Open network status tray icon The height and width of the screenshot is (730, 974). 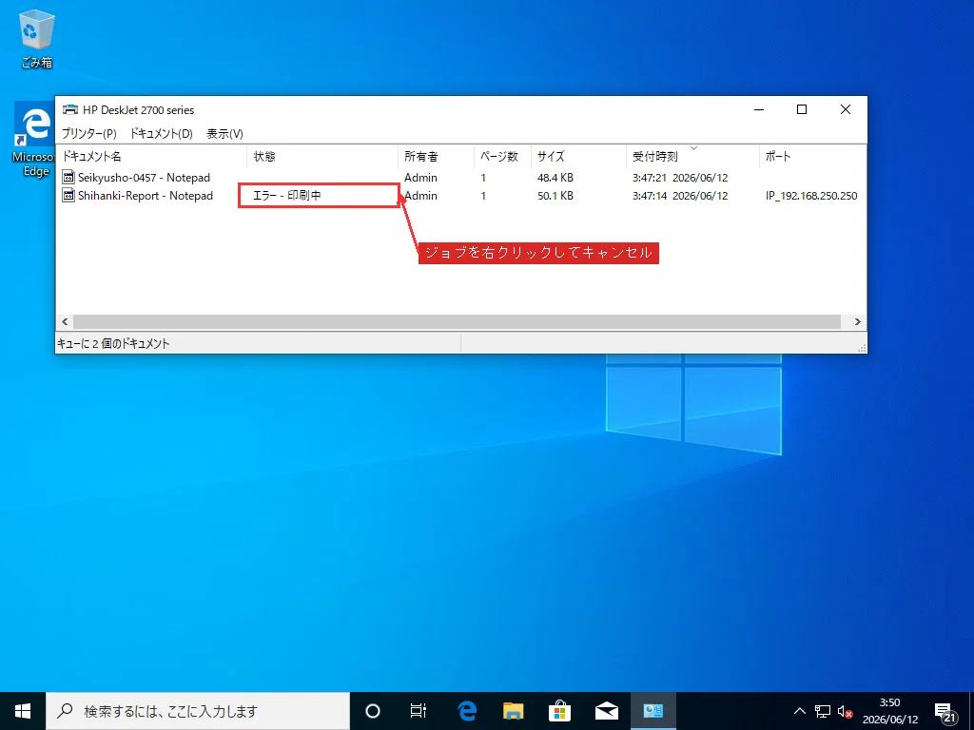[x=823, y=711]
